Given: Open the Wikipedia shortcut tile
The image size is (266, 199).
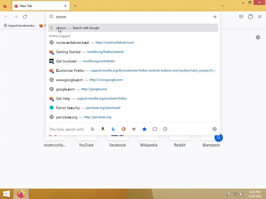Looking at the screenshot, I should [x=149, y=141].
